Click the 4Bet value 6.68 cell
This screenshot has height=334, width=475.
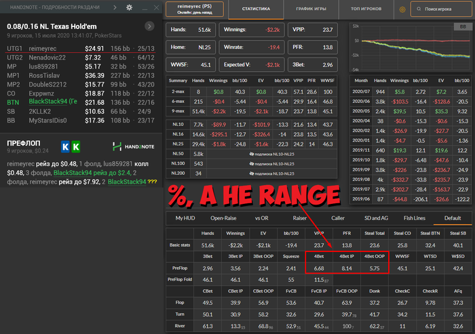pyautogui.click(x=319, y=268)
